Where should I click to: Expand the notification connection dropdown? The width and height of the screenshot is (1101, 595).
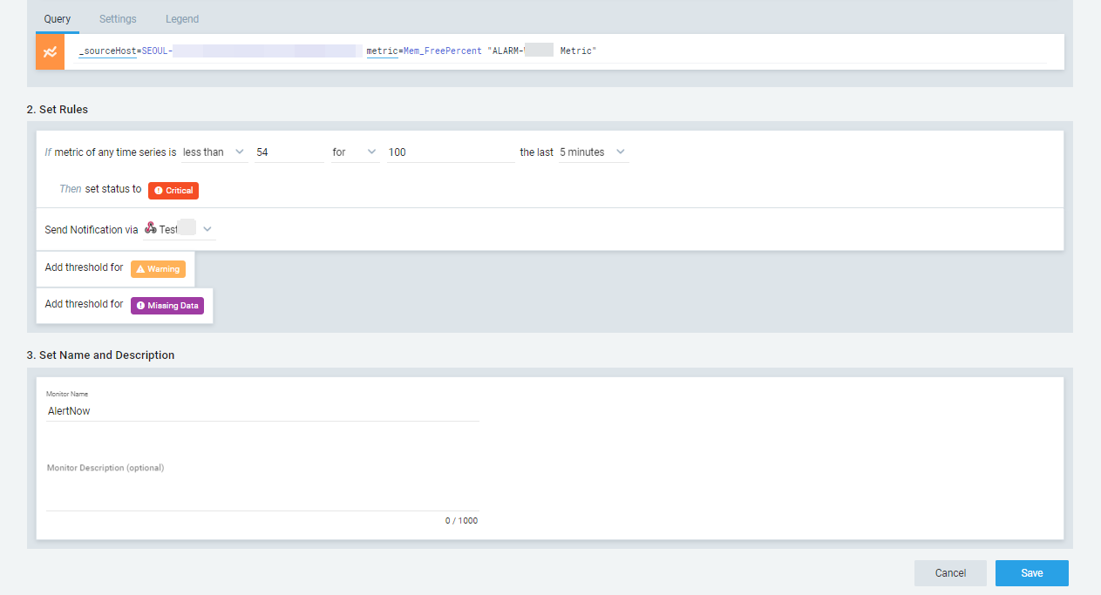[207, 229]
